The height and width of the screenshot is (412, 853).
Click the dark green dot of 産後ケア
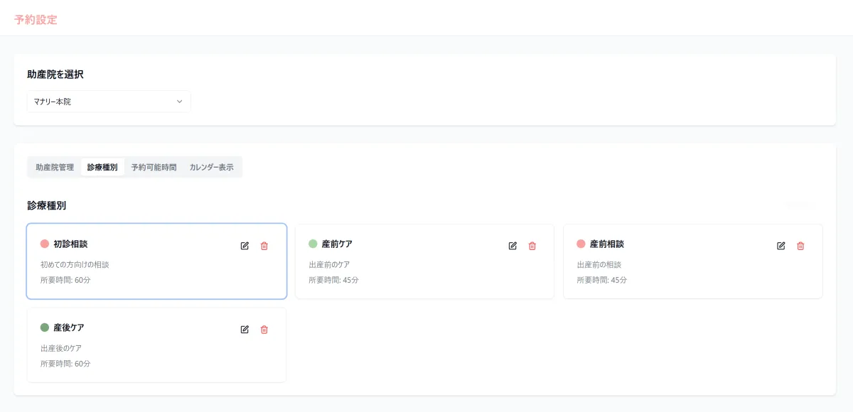45,327
